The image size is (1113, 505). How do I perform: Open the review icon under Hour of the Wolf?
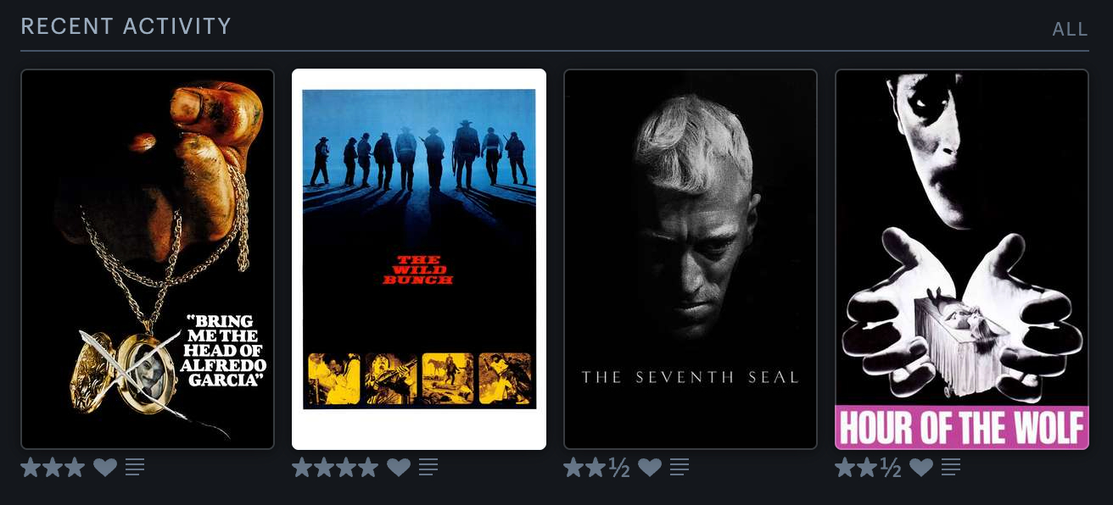(x=951, y=467)
